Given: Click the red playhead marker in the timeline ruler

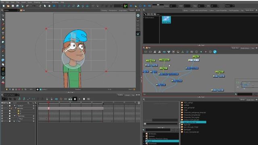Looking at the screenshot, I should tap(48, 102).
